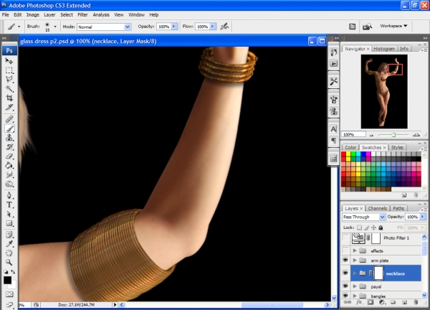Expand the effects layer group
The image size is (430, 310).
pos(355,250)
